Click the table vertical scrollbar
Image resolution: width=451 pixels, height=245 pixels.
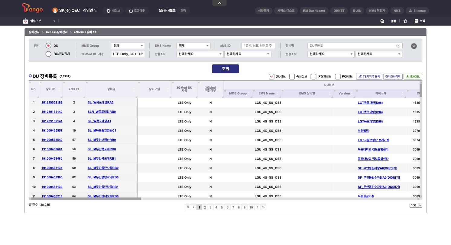coord(421,90)
